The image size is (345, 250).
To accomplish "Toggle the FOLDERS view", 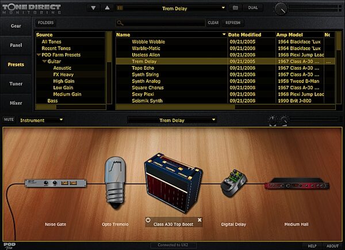I will 46,22.
